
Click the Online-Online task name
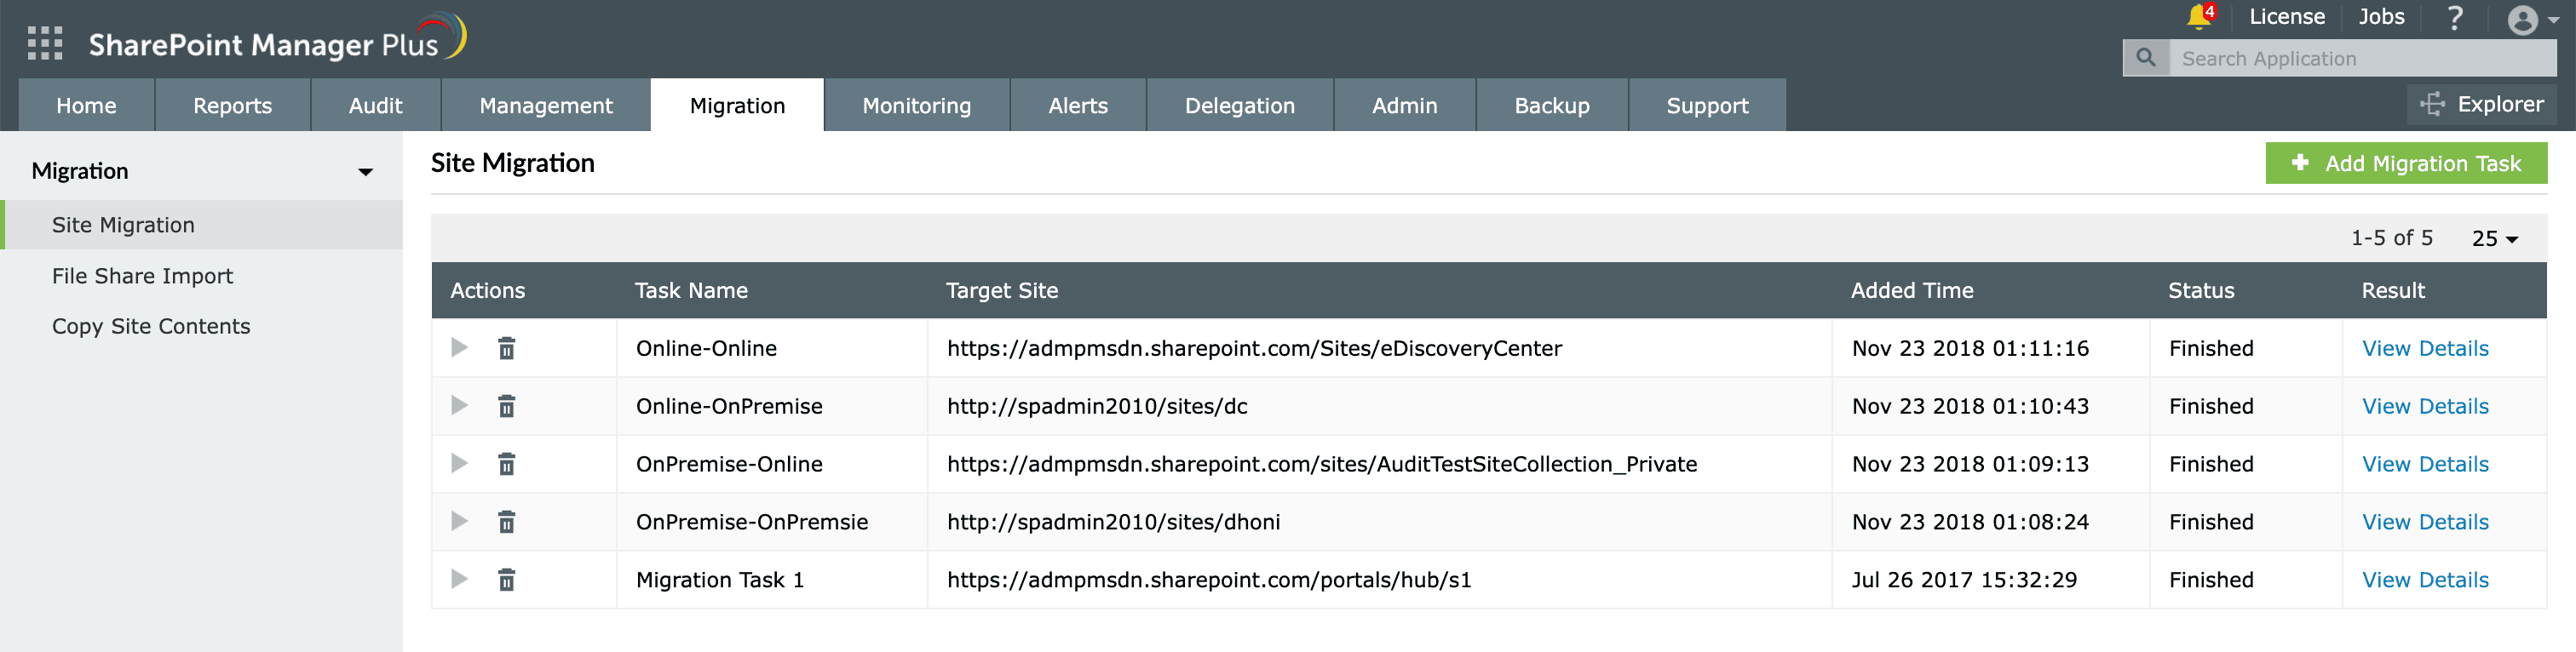pyautogui.click(x=706, y=348)
